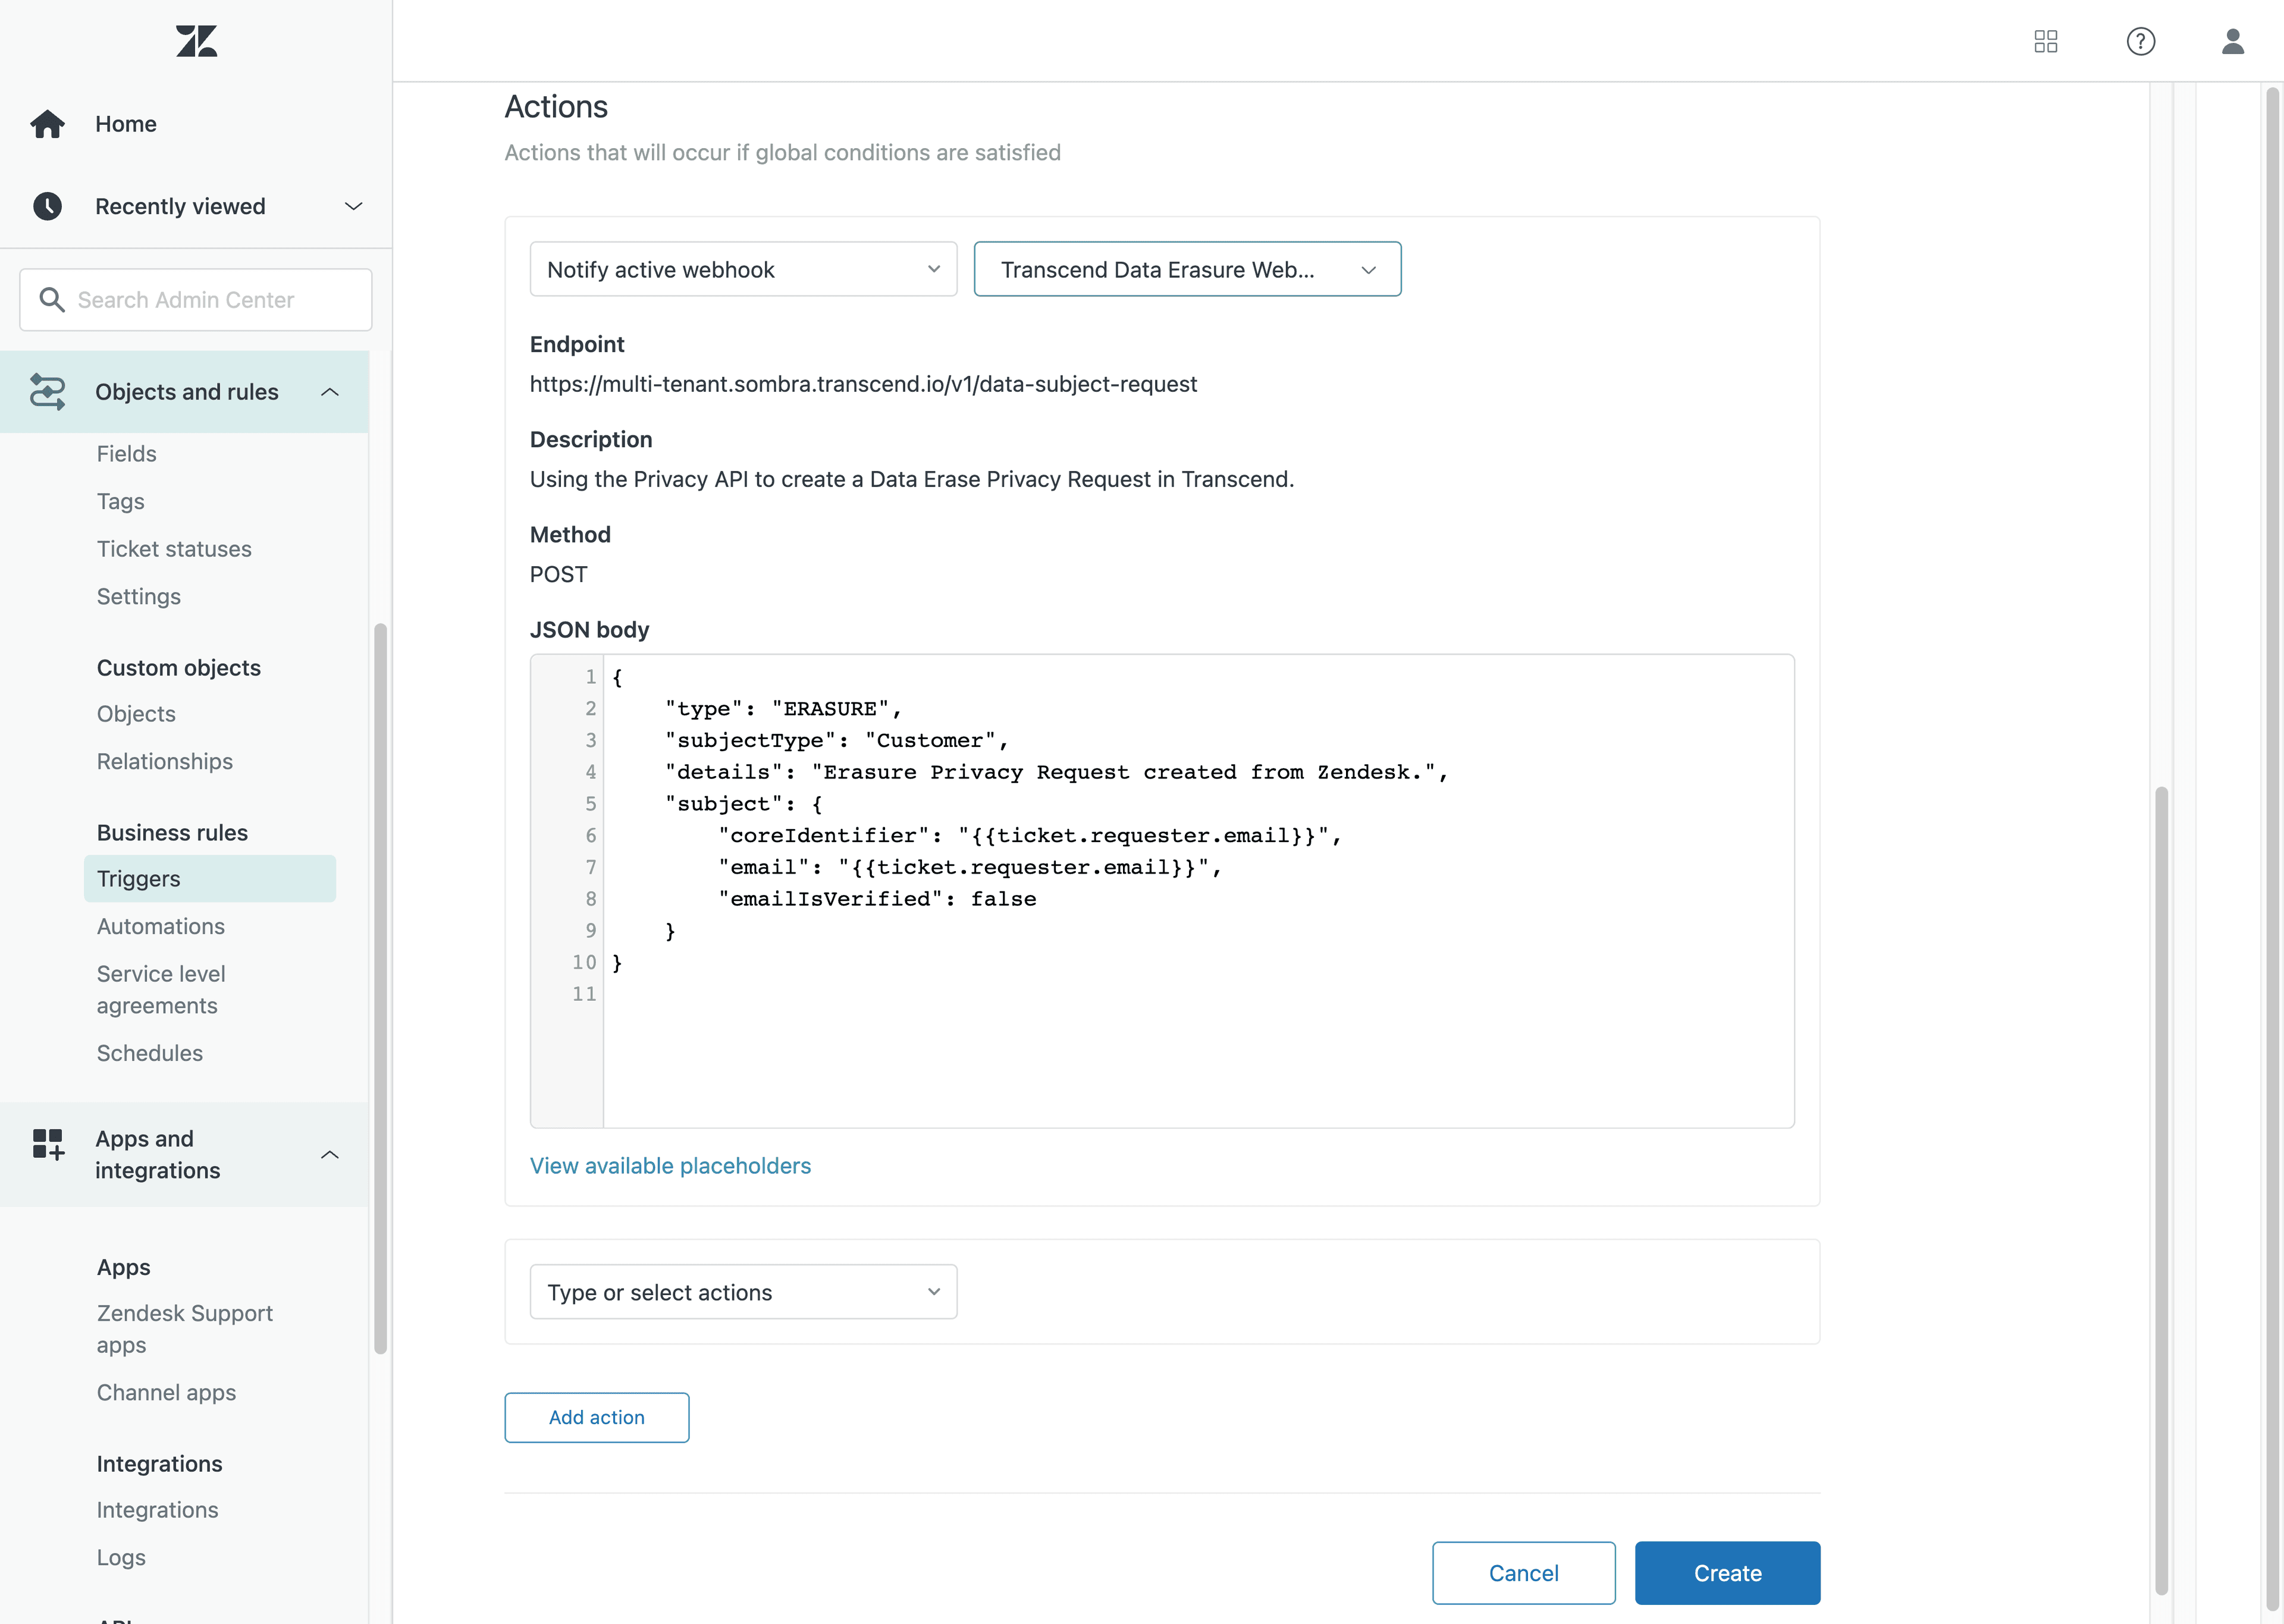Open the help question mark icon

pos(2140,41)
